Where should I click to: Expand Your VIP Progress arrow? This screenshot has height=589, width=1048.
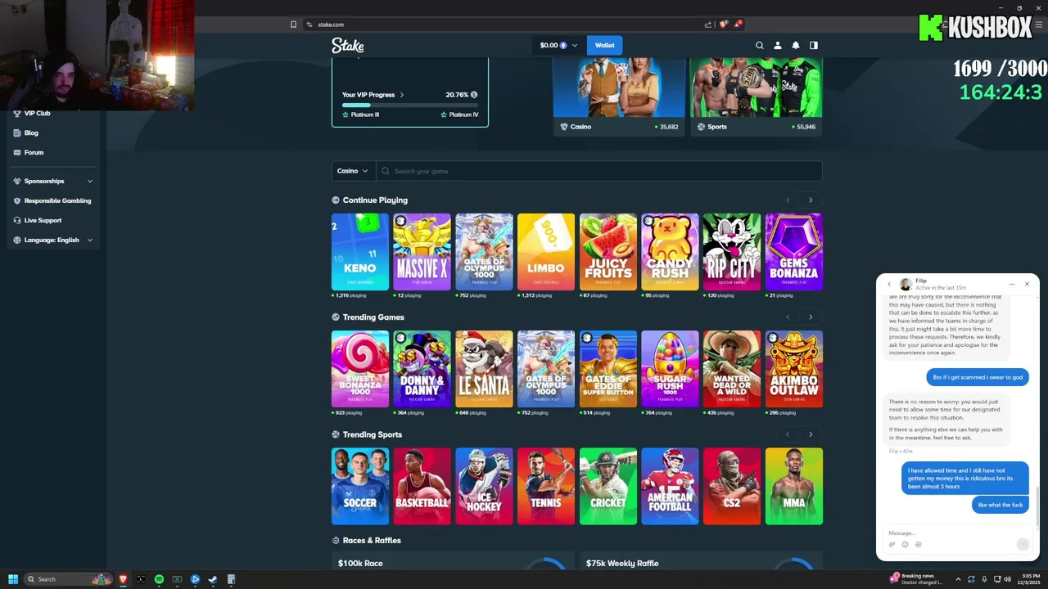click(x=401, y=95)
